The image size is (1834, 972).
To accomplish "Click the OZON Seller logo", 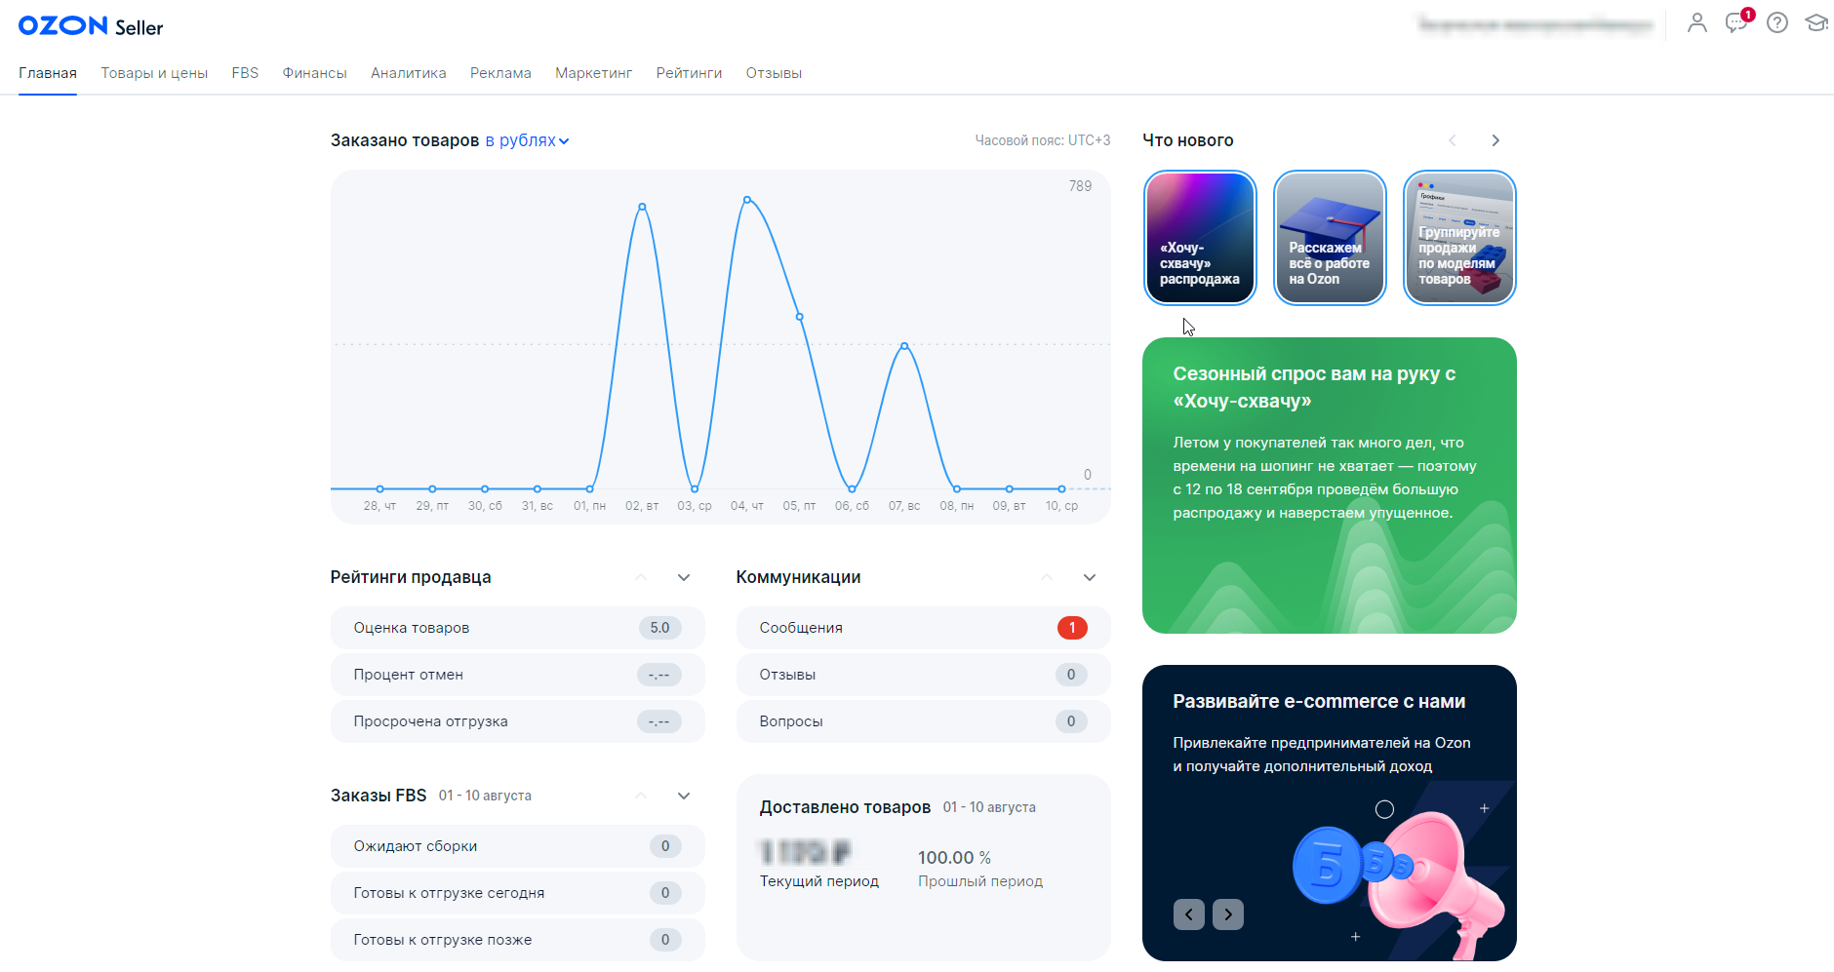I will [x=91, y=26].
